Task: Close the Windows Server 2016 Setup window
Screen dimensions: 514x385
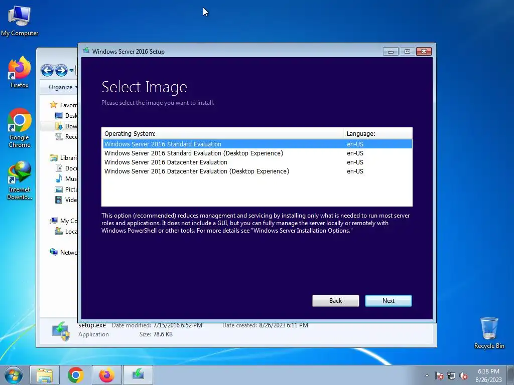Action: (x=424, y=52)
